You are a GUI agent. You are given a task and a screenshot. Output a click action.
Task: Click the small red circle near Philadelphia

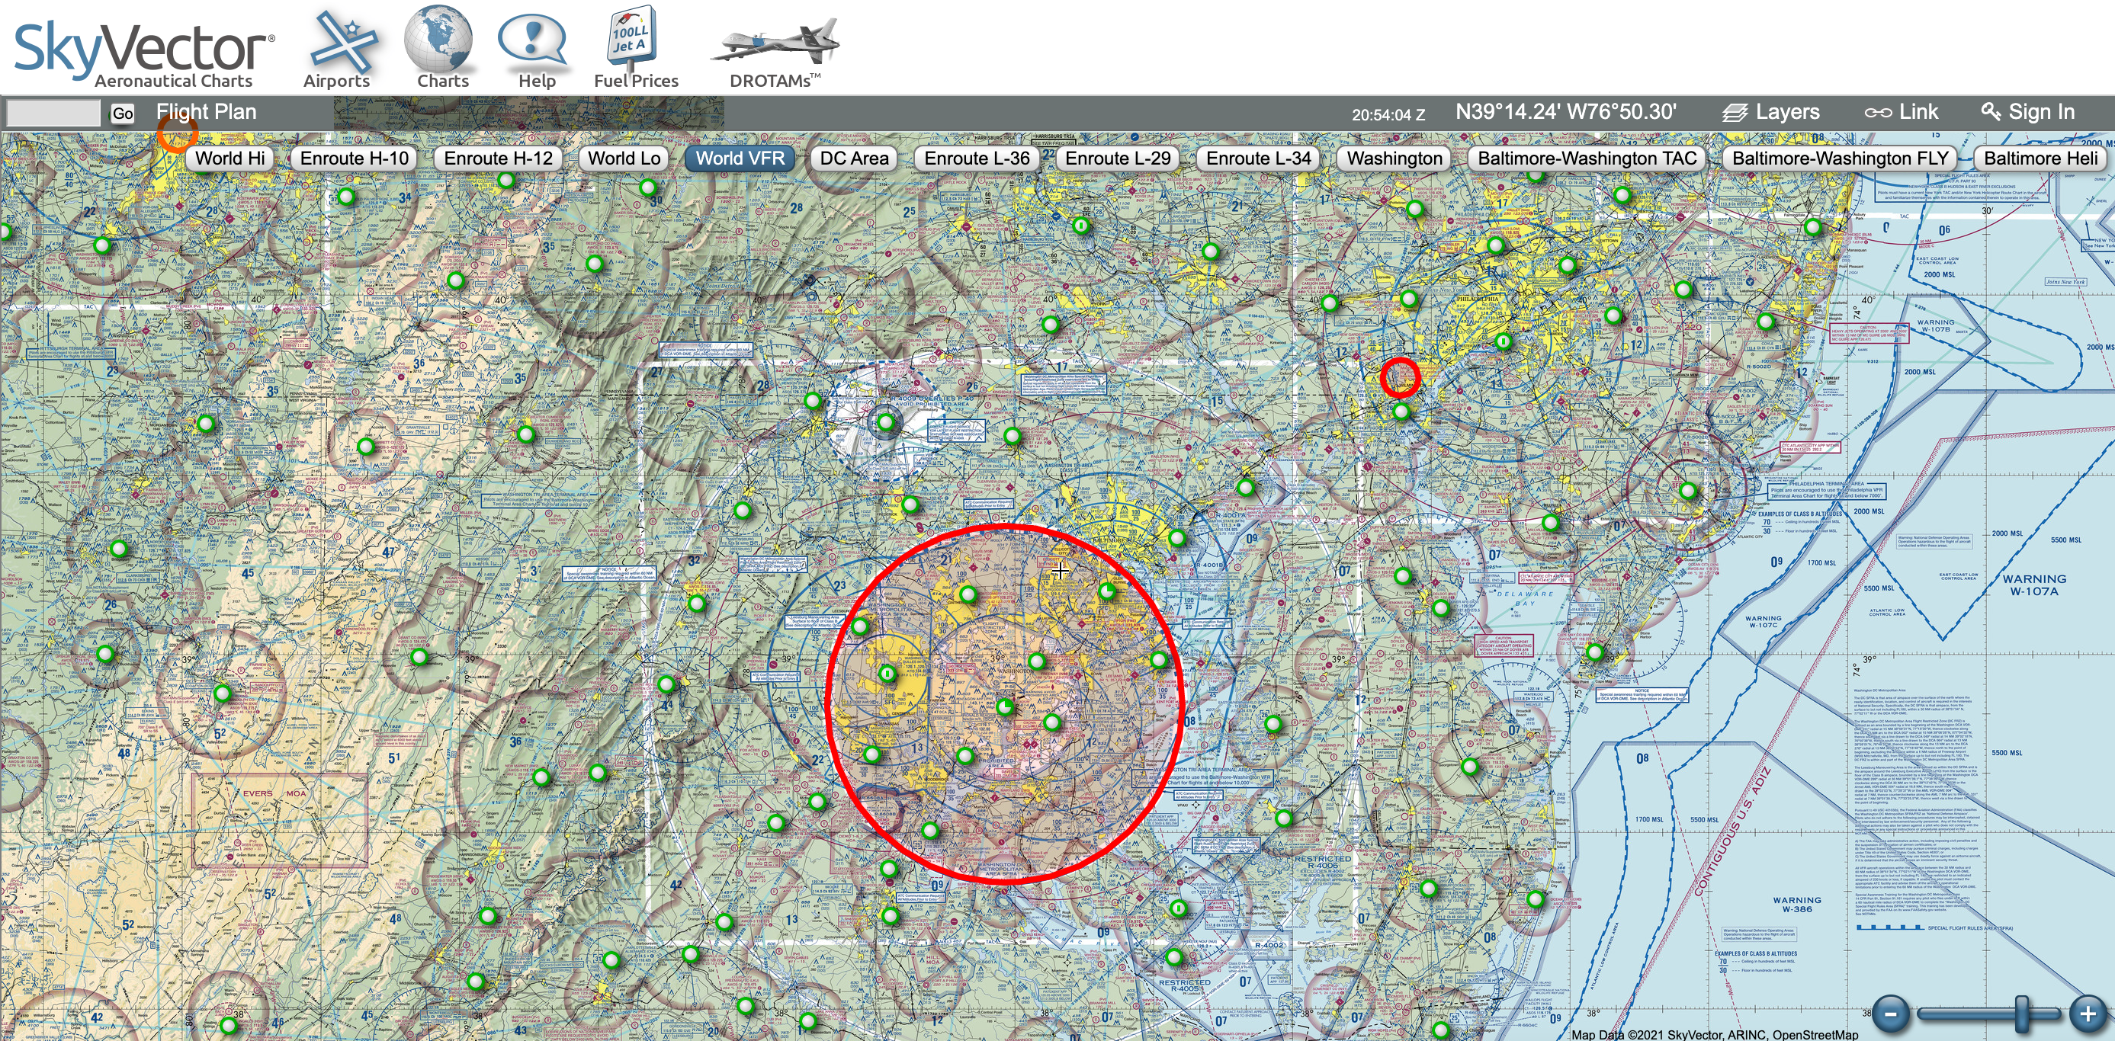coord(1400,378)
